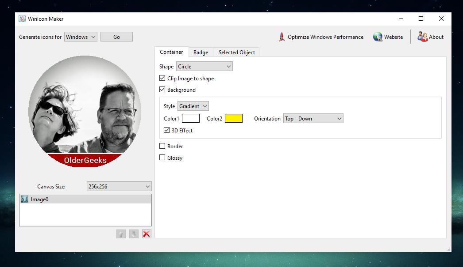Move the layer down with the down arrow
The height and width of the screenshot is (267, 463).
134,234
